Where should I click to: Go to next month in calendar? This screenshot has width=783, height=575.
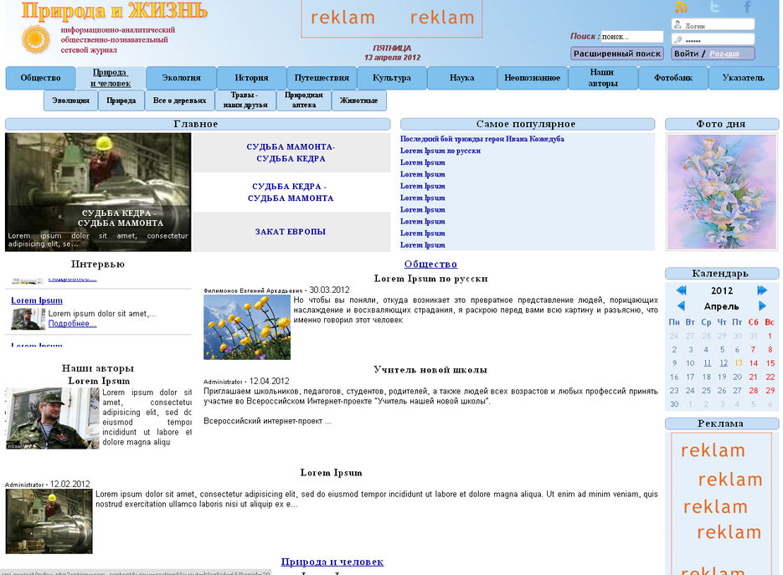pos(762,306)
